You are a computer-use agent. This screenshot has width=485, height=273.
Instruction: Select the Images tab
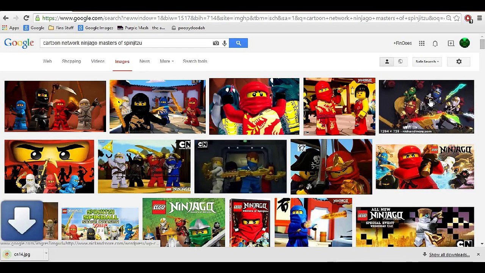coord(122,61)
